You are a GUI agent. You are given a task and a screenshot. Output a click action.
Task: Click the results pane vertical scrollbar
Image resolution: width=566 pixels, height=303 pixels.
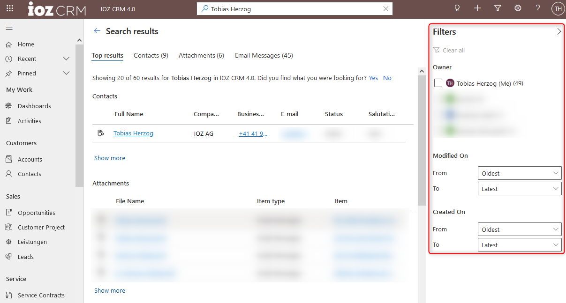(422, 140)
